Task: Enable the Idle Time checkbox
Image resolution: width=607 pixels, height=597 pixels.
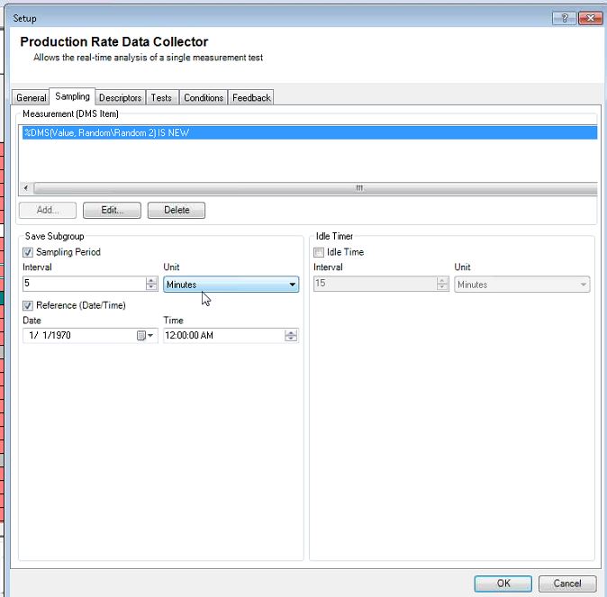Action: tap(319, 252)
